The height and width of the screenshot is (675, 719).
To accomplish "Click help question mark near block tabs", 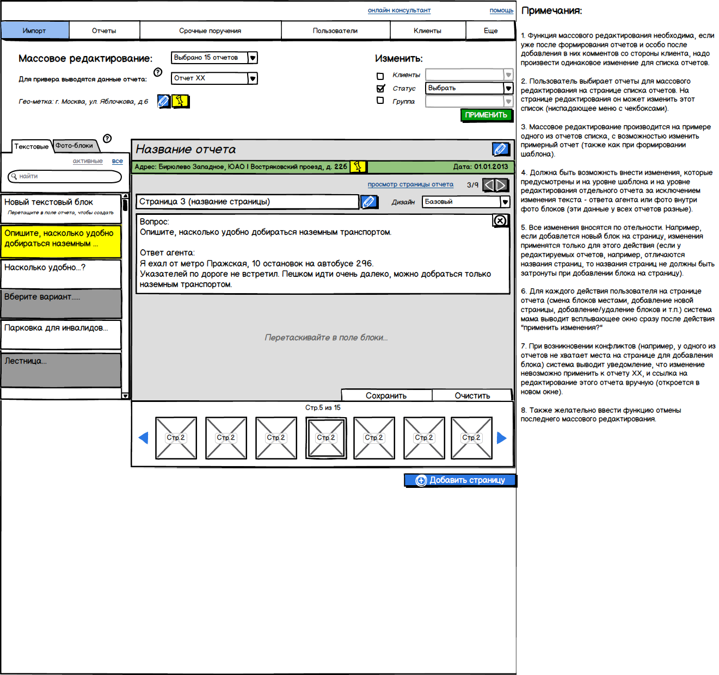I will [107, 139].
